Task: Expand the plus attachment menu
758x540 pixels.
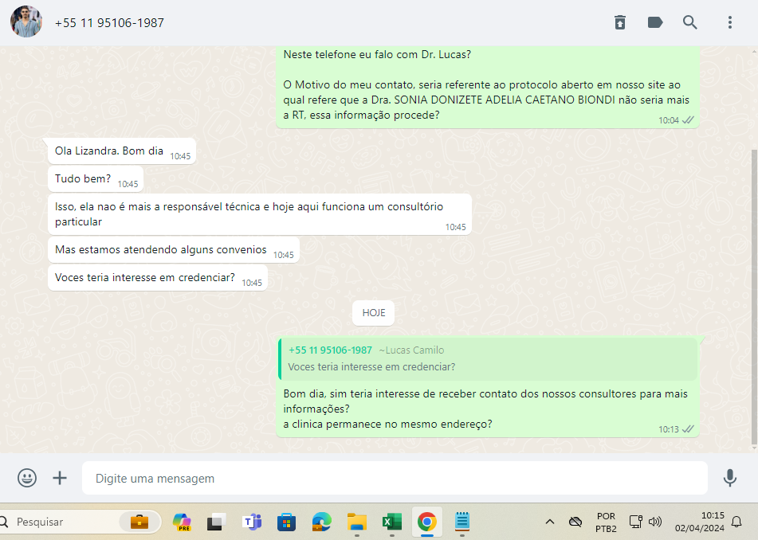Action: [x=60, y=478]
